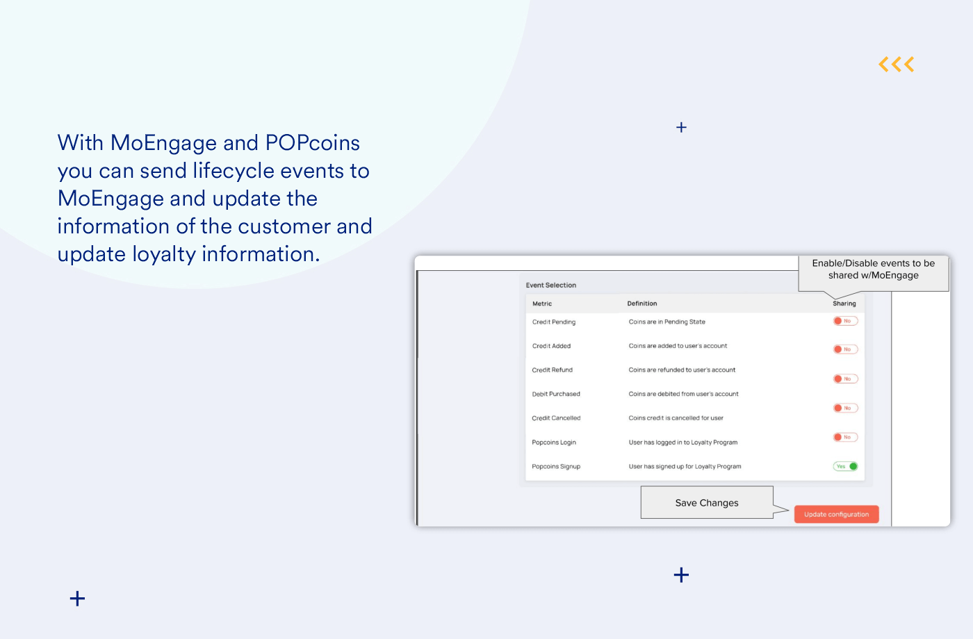Click 'Coins are refunded to user's account' text

(682, 370)
